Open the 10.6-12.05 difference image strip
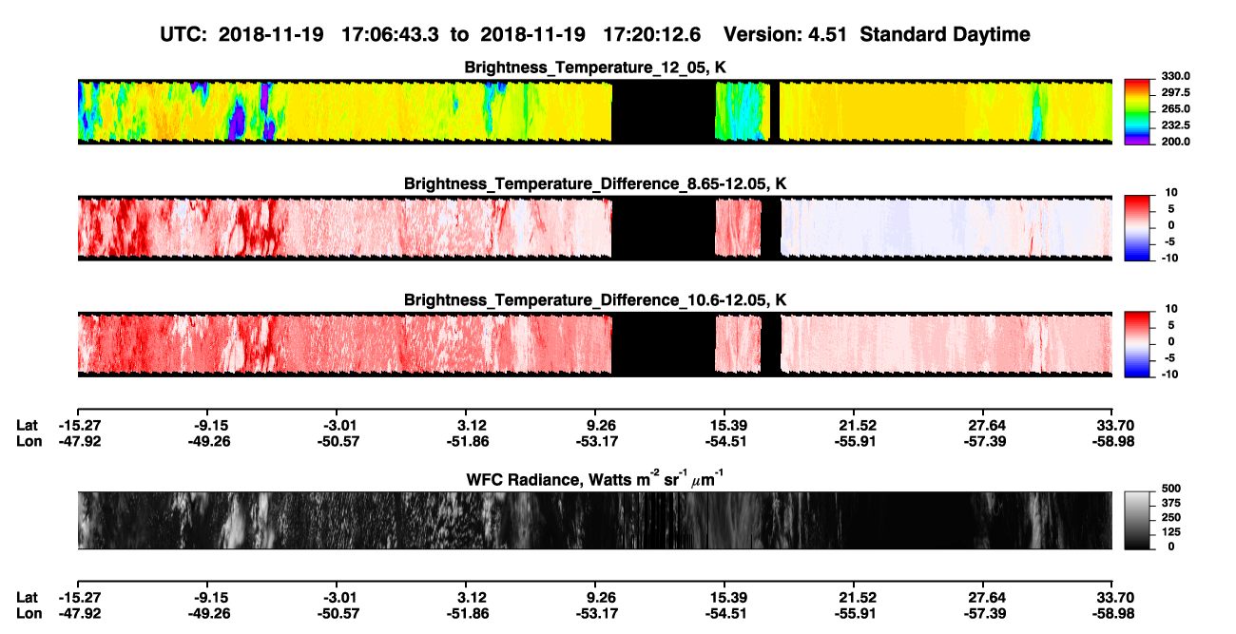 594,345
